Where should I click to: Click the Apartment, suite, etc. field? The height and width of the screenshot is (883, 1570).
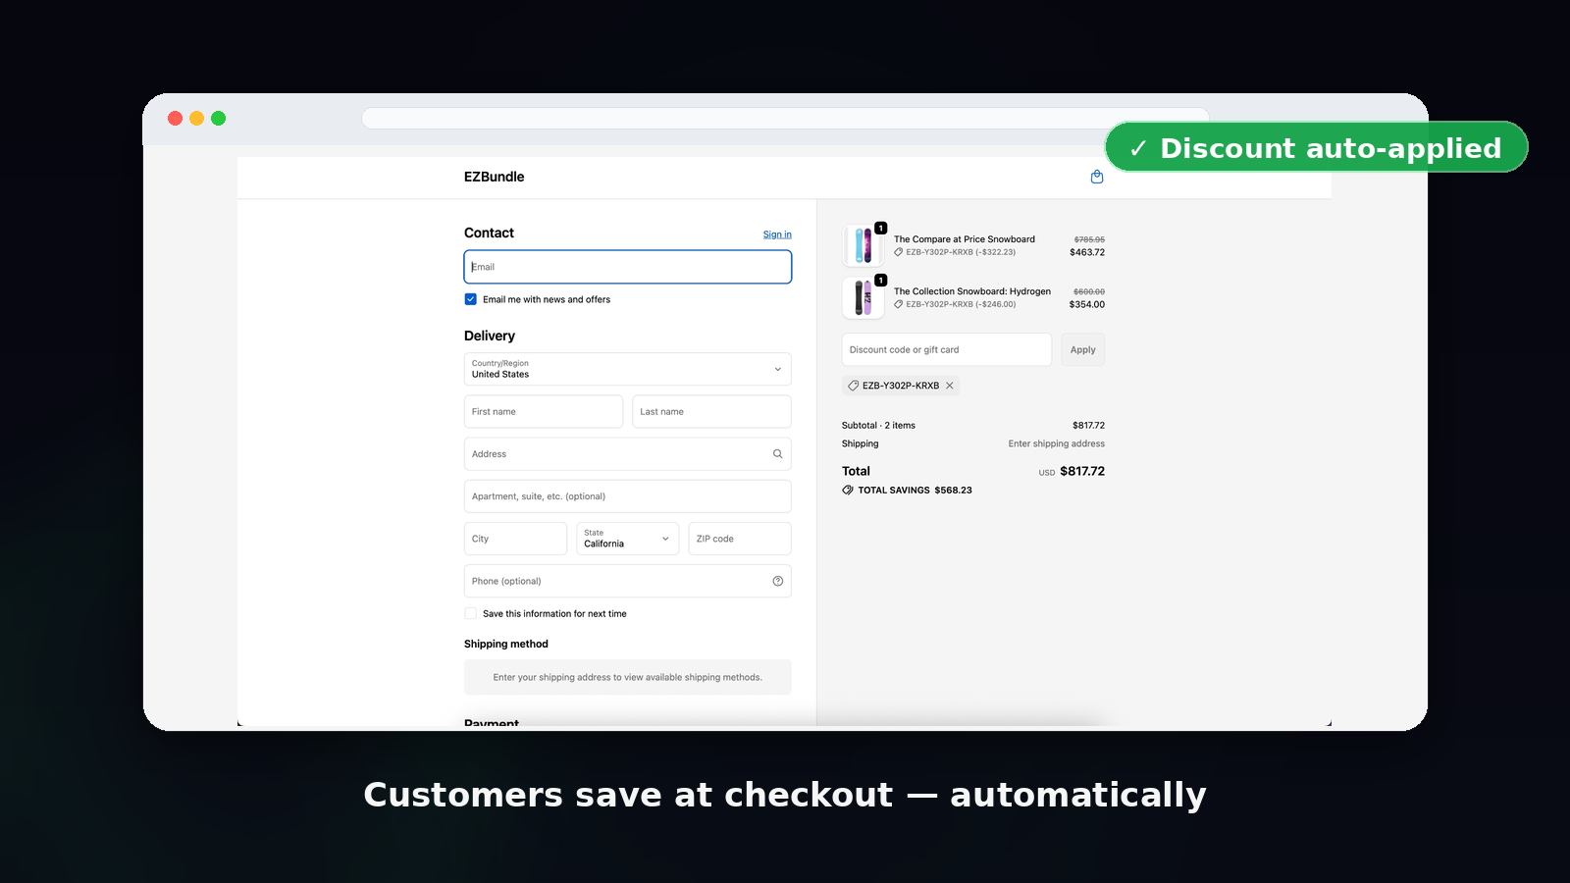(628, 496)
